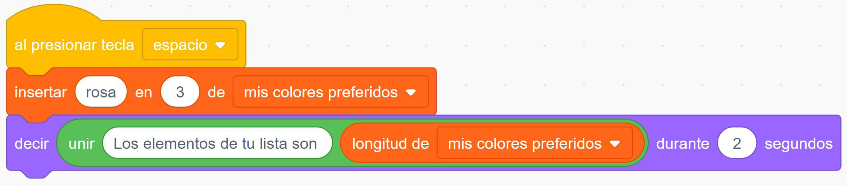Screen dimensions: 847x185
Task: Click the "durante" label on the purple block
Action: pos(682,143)
